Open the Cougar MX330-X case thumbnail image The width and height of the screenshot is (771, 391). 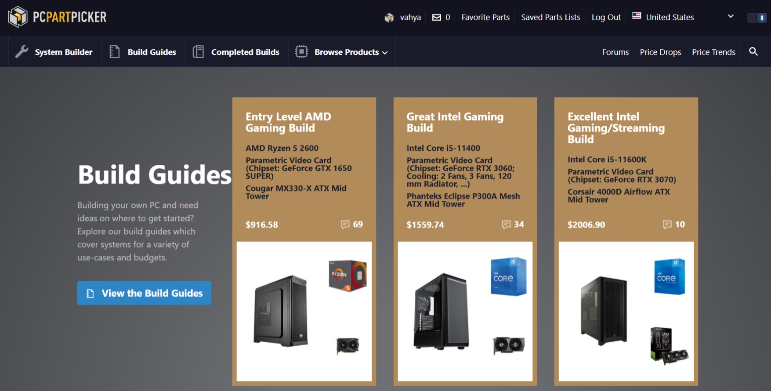281,311
